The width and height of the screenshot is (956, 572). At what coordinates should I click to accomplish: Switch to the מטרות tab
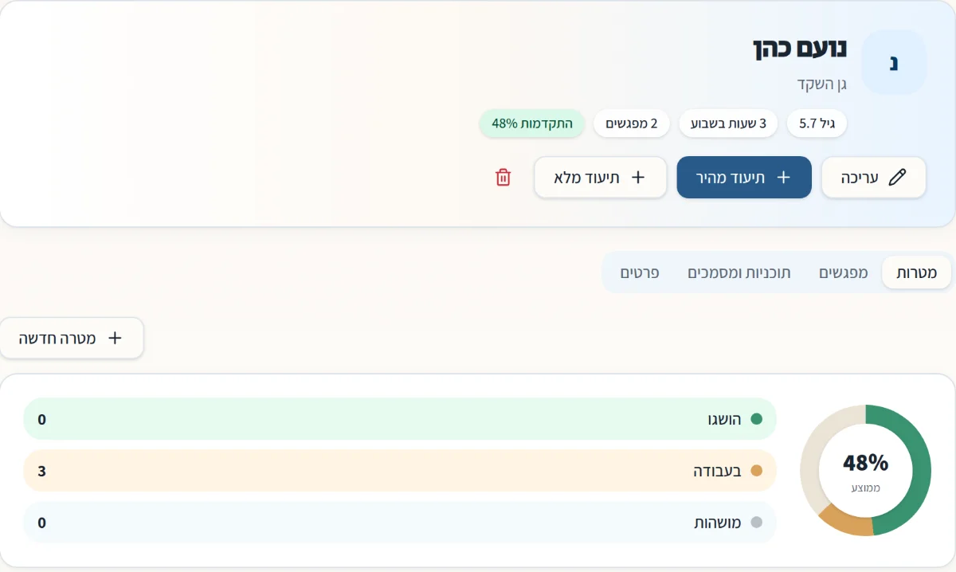point(916,272)
